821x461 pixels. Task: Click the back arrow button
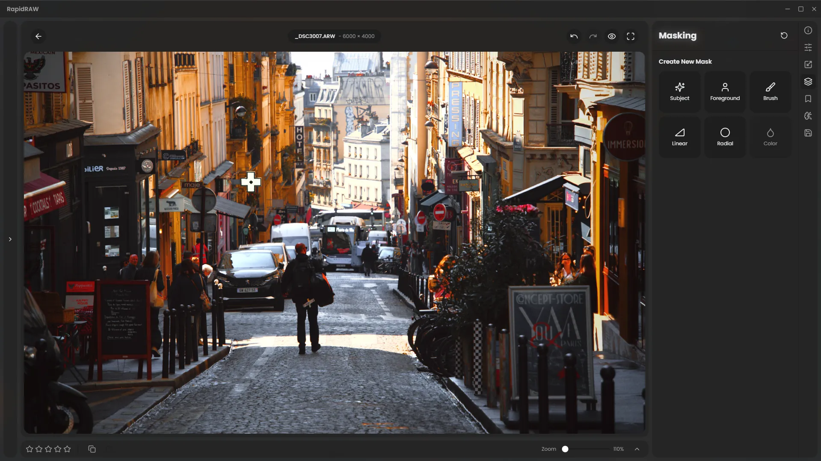coord(39,36)
